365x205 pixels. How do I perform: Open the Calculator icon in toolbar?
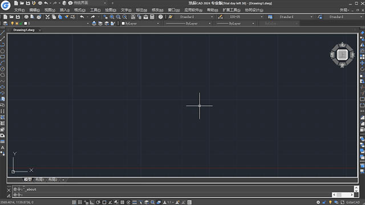[152, 17]
